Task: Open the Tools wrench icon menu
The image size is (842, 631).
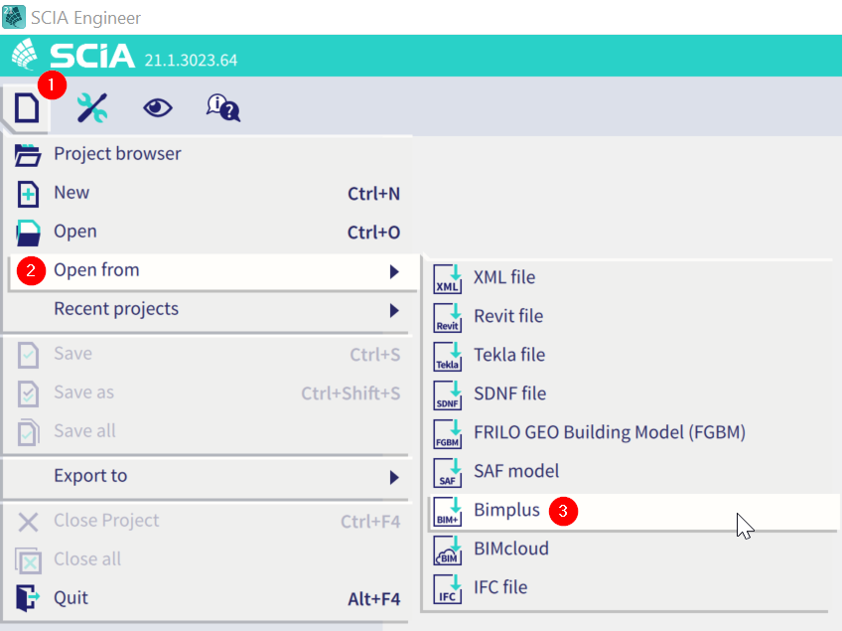Action: click(92, 107)
